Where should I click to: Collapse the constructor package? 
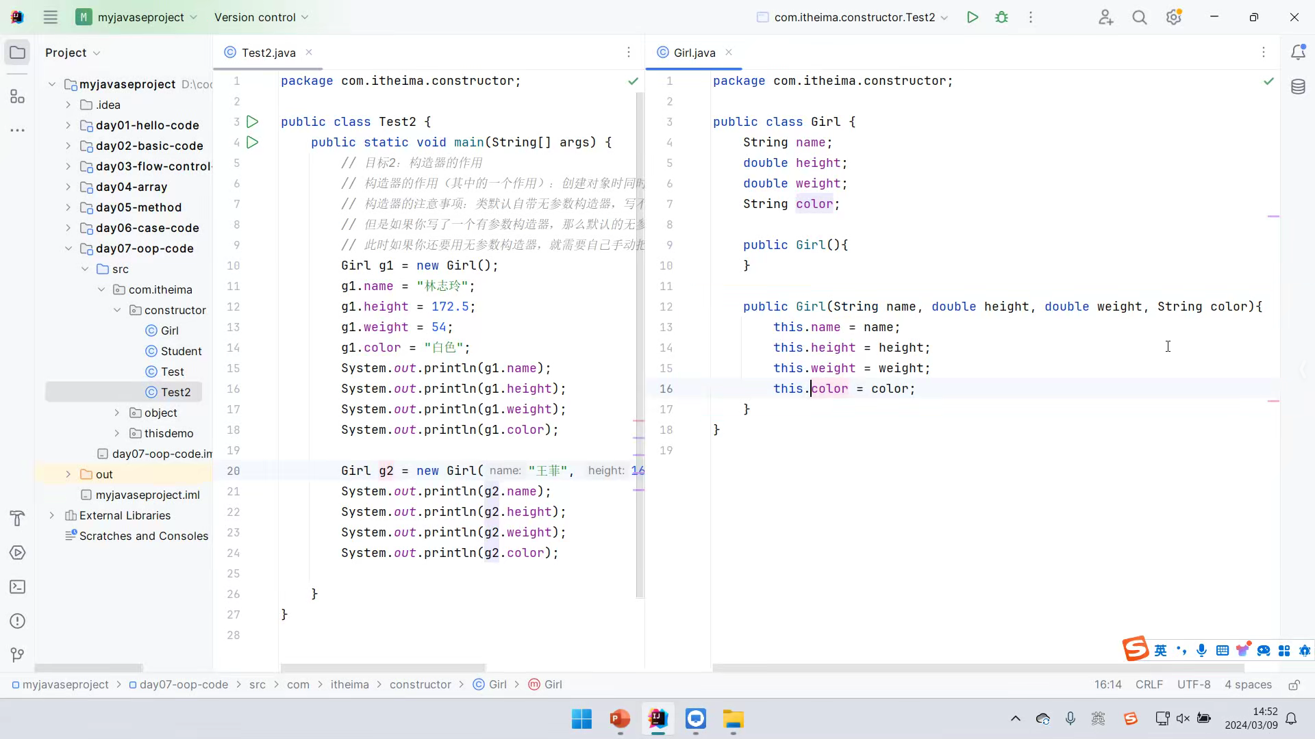(x=117, y=310)
